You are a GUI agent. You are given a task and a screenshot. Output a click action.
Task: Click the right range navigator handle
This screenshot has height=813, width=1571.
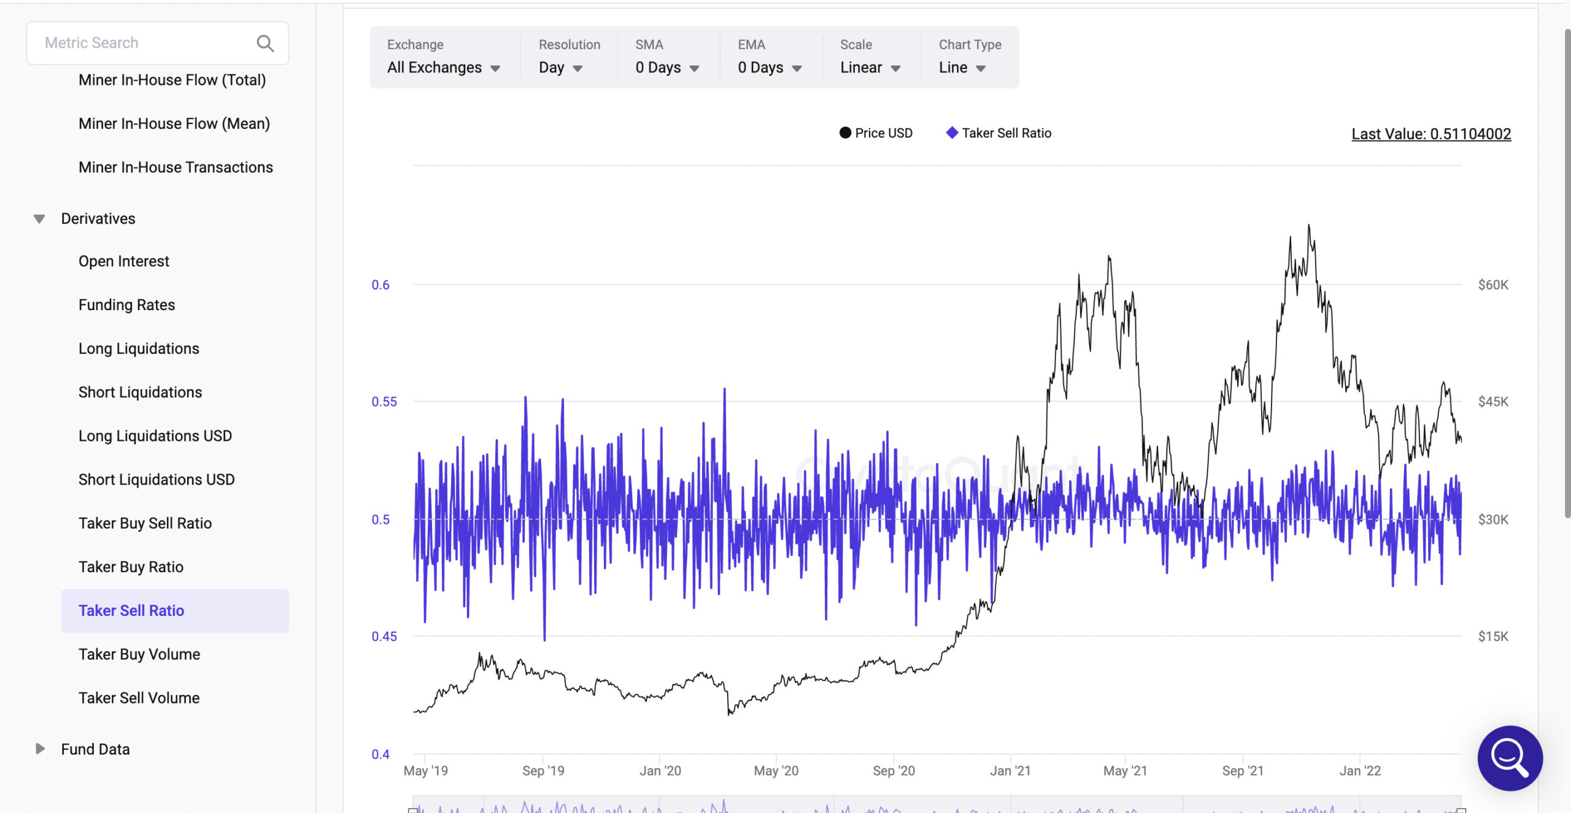1461,810
